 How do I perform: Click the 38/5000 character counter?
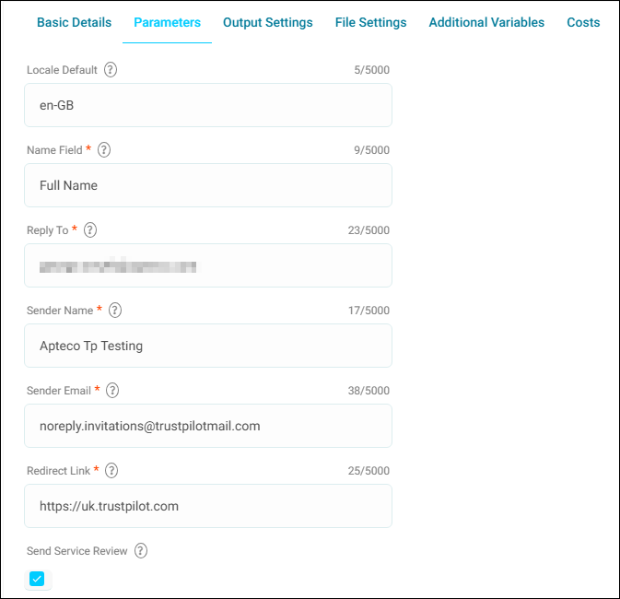click(368, 391)
